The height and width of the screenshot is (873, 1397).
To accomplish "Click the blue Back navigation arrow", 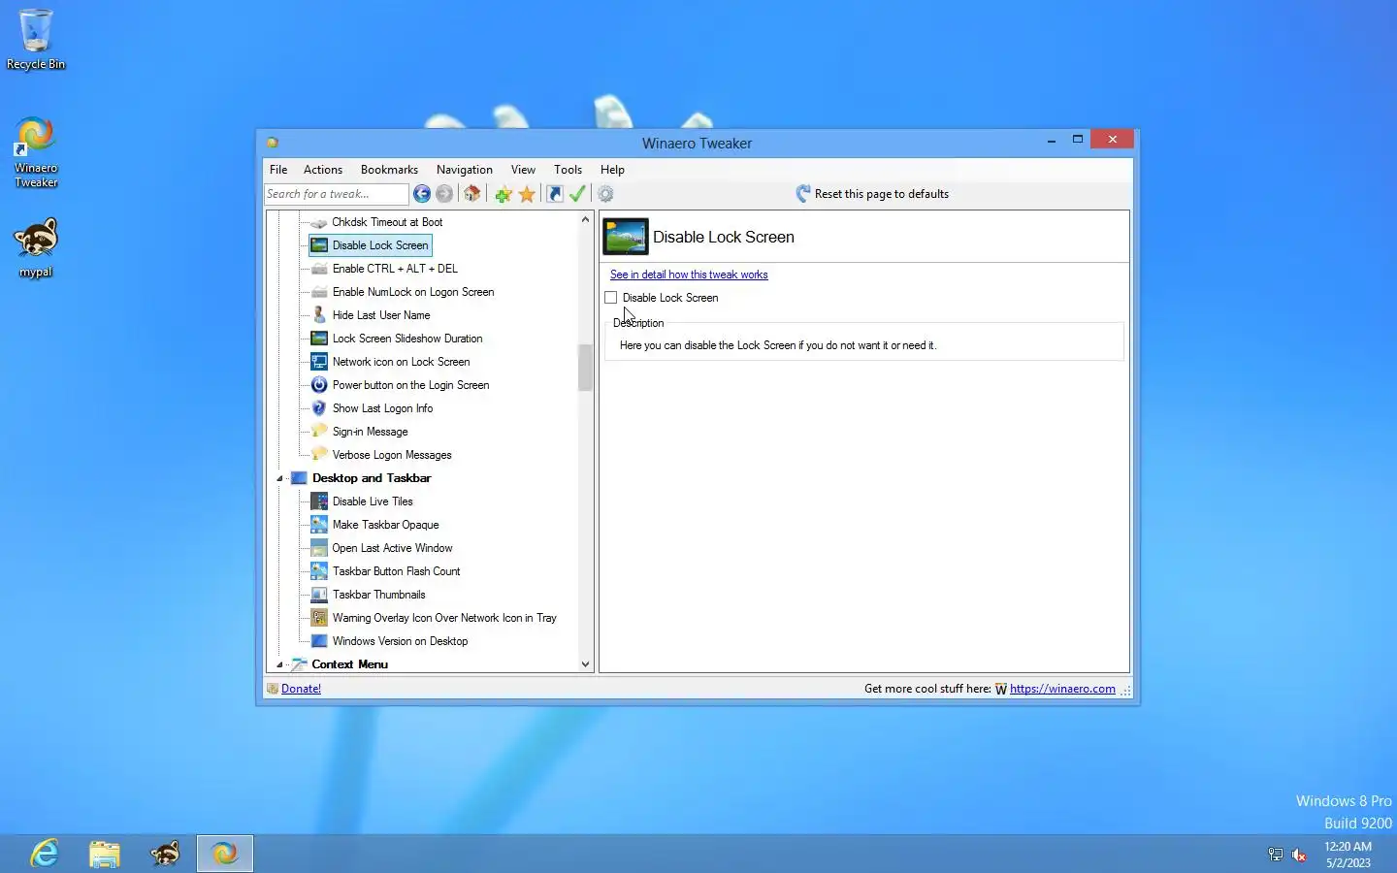I will pyautogui.click(x=422, y=194).
